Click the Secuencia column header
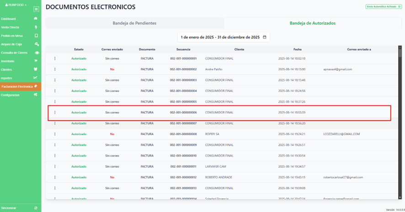405x212 pixels. click(183, 49)
